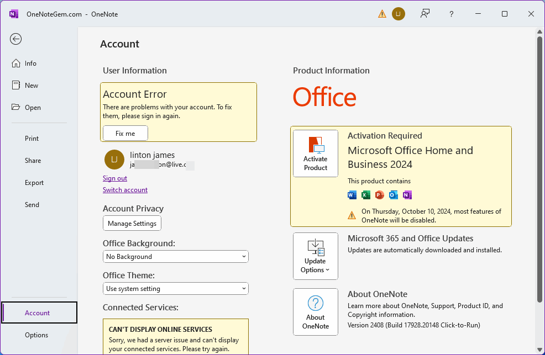This screenshot has width=545, height=355.
Task: Click the Activate Product button
Action: point(315,153)
